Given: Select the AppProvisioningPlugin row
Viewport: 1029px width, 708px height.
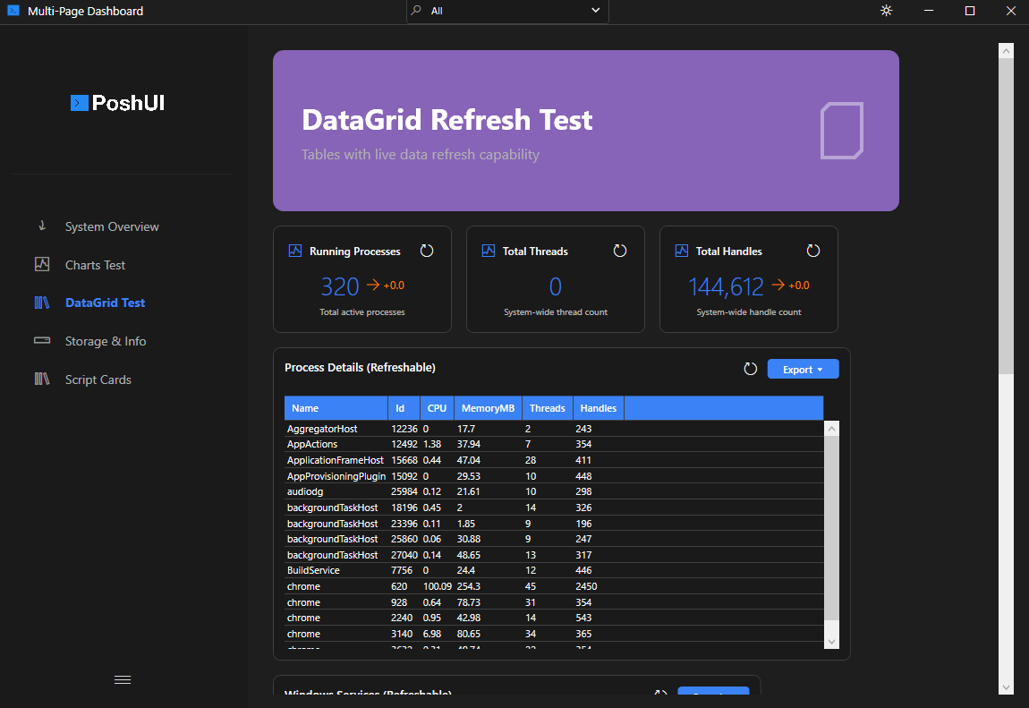Looking at the screenshot, I should (x=554, y=475).
